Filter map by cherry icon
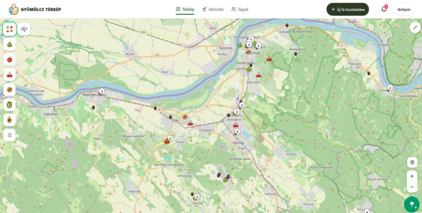This screenshot has height=213, width=422. pyautogui.click(x=9, y=75)
